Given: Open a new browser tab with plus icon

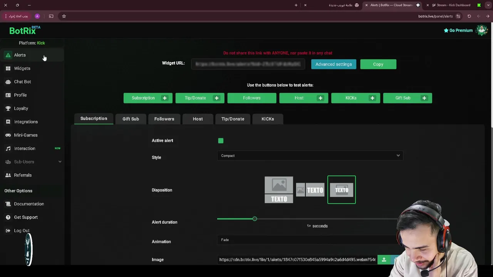Looking at the screenshot, I should pos(296,5).
